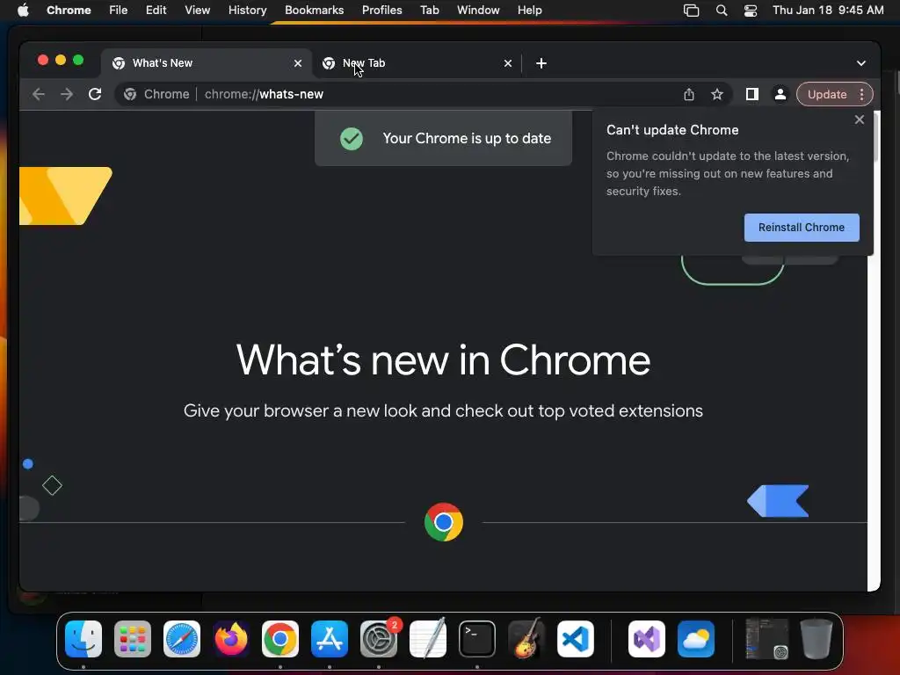Image resolution: width=900 pixels, height=675 pixels.
Task: Open Control Center in menu bar
Action: (x=751, y=11)
